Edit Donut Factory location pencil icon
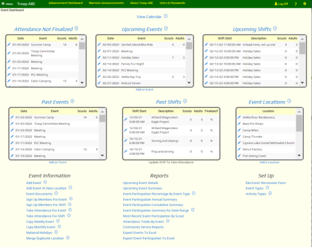Screen dimensions: 312x247 pyautogui.click(x=239, y=149)
